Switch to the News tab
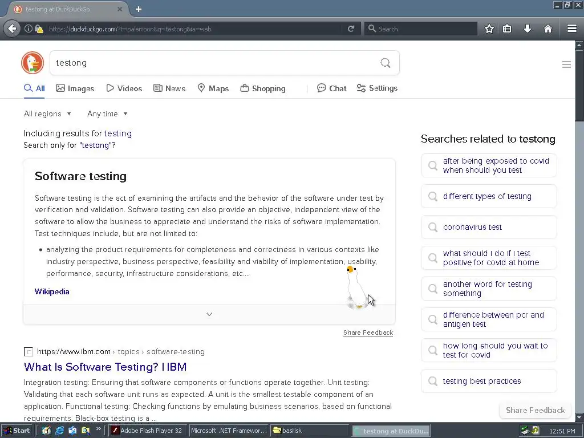The image size is (584, 438). click(169, 88)
